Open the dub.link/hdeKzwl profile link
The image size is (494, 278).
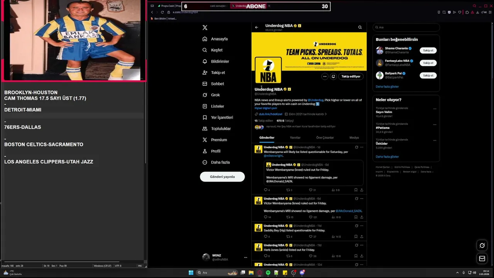pos(270,114)
